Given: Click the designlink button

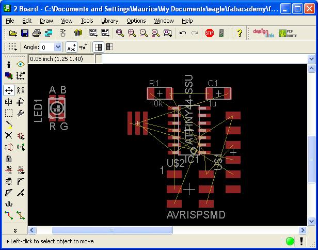Looking at the screenshot, I should [263, 33].
